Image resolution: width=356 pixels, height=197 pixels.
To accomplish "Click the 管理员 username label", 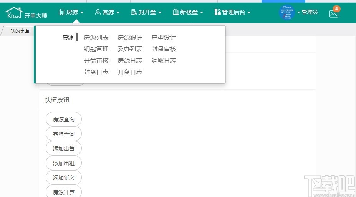I will [310, 12].
